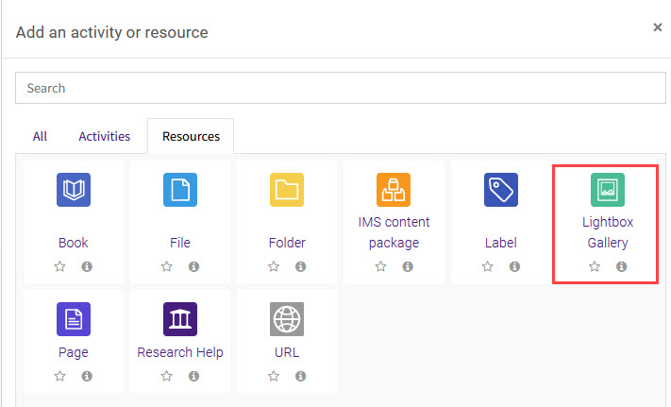Show info about the Label resource
Screen dimensions: 671x407
[514, 266]
